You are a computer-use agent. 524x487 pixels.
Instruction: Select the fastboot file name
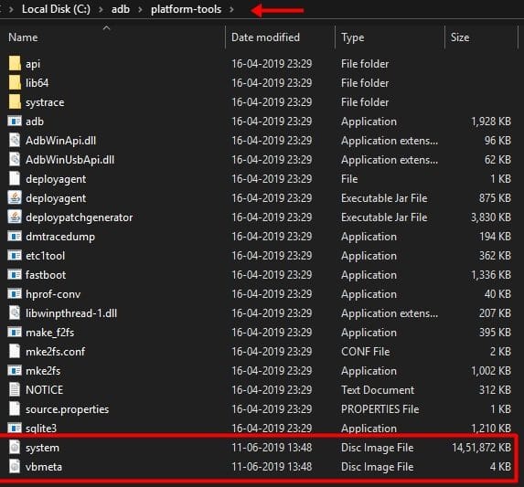[x=46, y=274]
